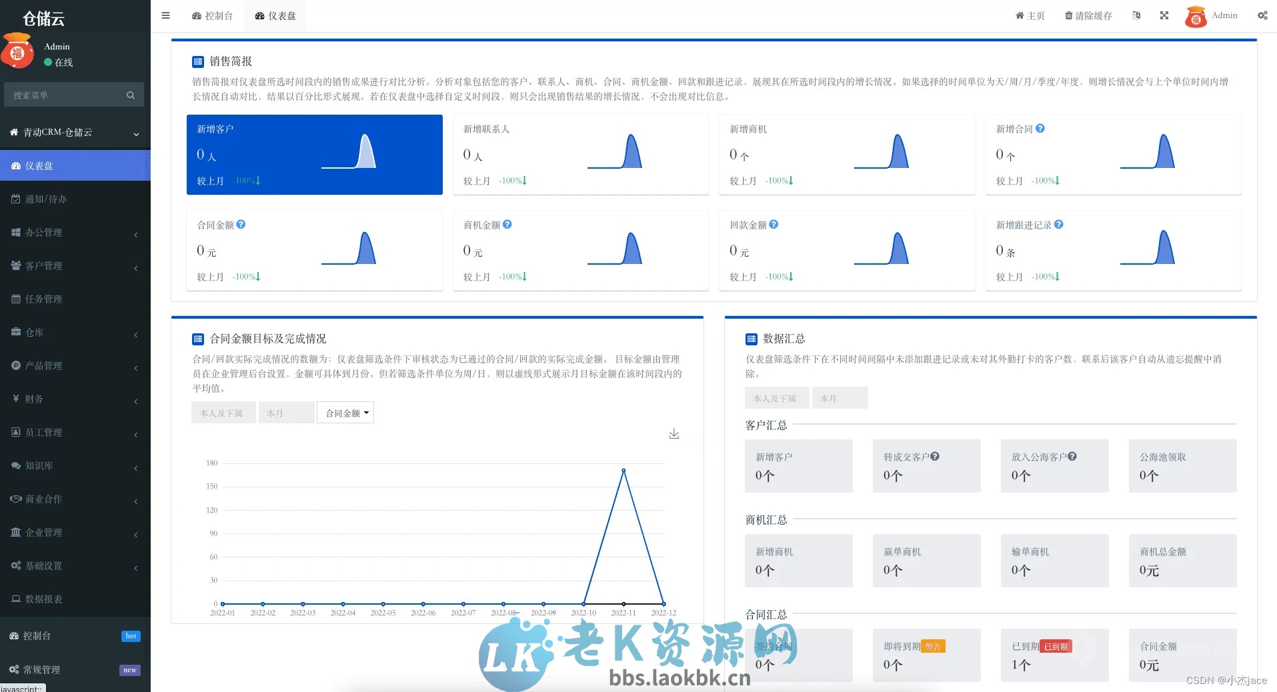Click the Admin profile avatar
The width and height of the screenshot is (1277, 692).
[1196, 15]
